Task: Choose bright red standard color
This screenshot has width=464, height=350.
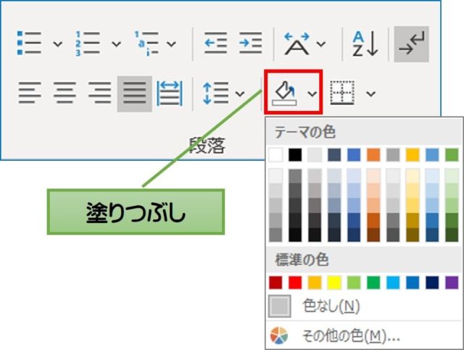Action: click(x=295, y=283)
